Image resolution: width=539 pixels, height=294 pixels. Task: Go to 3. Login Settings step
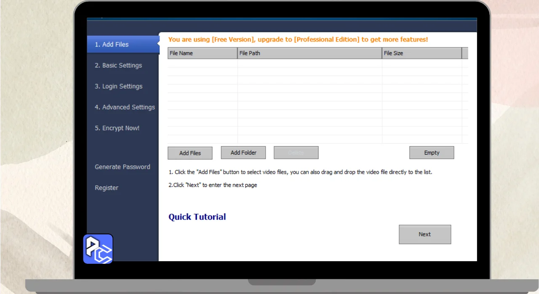pyautogui.click(x=118, y=87)
